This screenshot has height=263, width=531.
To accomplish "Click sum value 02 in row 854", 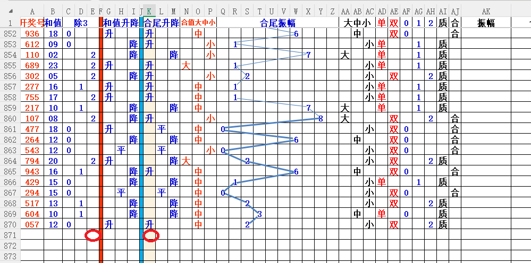I will click(x=53, y=55).
